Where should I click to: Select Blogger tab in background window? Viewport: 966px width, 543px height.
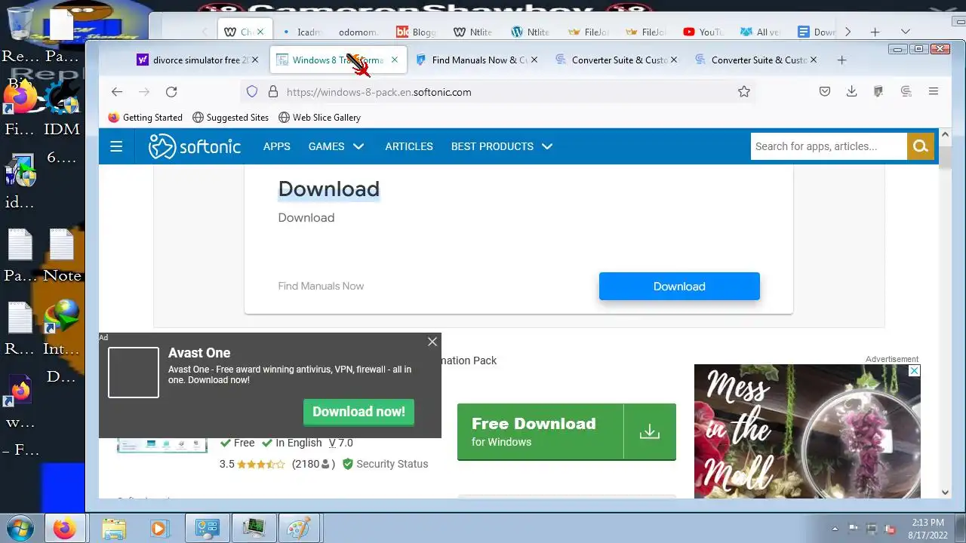coord(415,32)
